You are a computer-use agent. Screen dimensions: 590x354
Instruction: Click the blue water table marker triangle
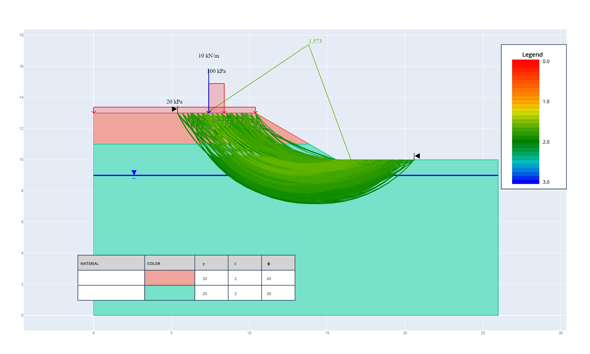click(x=134, y=173)
